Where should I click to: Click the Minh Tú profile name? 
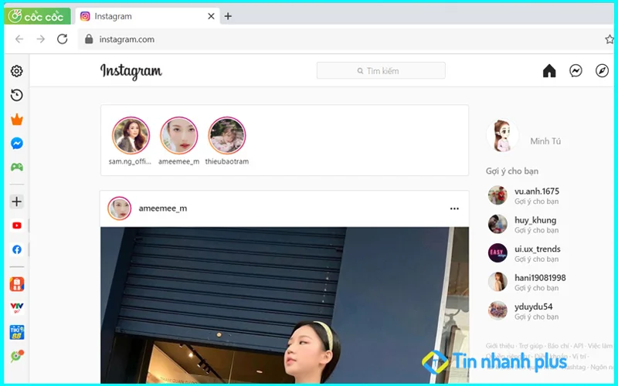pyautogui.click(x=545, y=141)
